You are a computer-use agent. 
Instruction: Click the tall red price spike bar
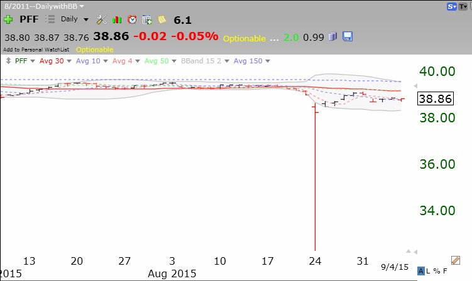[315, 177]
